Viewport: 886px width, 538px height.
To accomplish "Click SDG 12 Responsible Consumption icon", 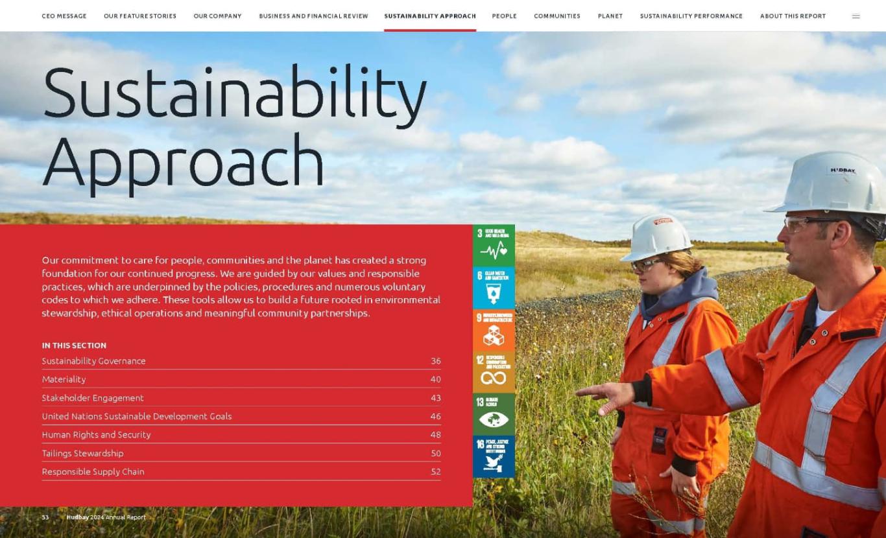I will (494, 372).
